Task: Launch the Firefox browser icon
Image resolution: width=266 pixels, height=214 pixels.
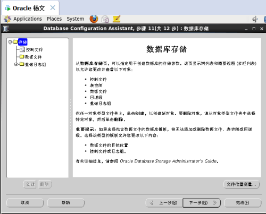Action: 94,19
